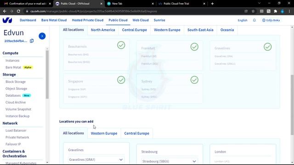Open Bare Metal Alpha in the sidebar

pyautogui.click(x=19, y=67)
